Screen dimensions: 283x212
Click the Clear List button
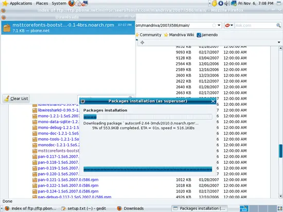tap(16, 99)
